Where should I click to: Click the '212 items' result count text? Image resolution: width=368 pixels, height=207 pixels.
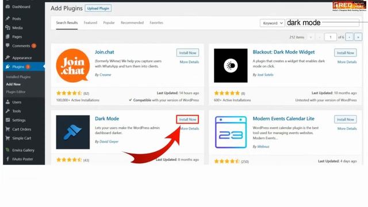[297, 37]
